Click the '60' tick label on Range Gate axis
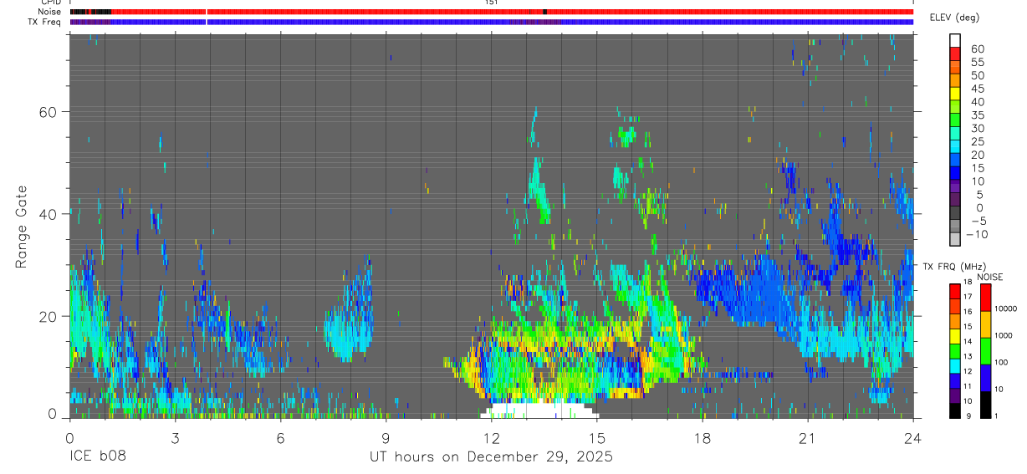Viewport: 1027px width, 474px height. (48, 112)
